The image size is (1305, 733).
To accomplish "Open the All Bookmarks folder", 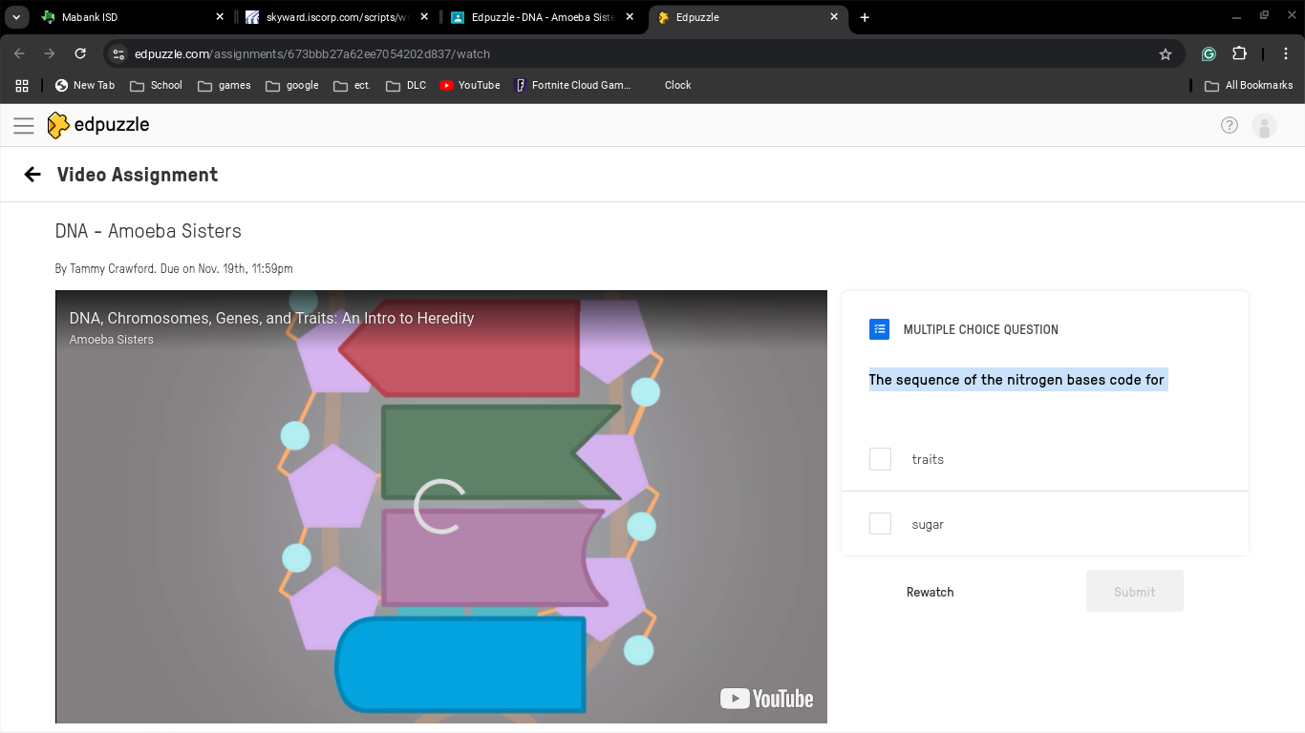I will coord(1249,85).
